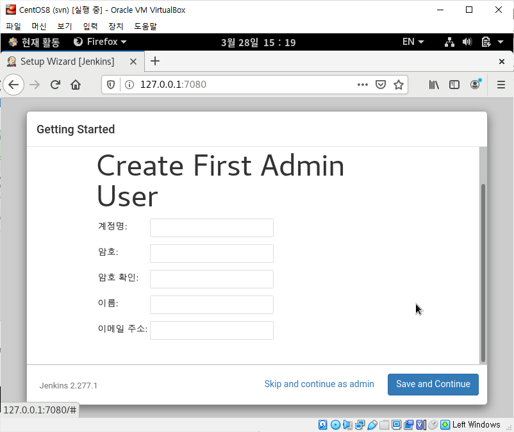Click the Left Windows host key label
This screenshot has height=432, width=514.
pyautogui.click(x=476, y=425)
